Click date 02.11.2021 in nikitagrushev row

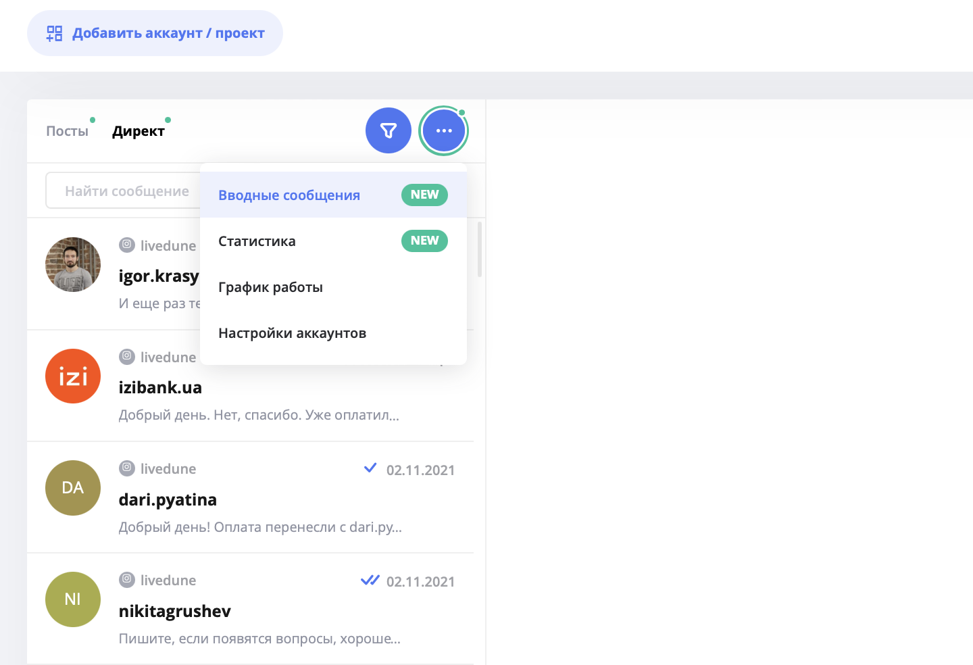[x=420, y=582]
